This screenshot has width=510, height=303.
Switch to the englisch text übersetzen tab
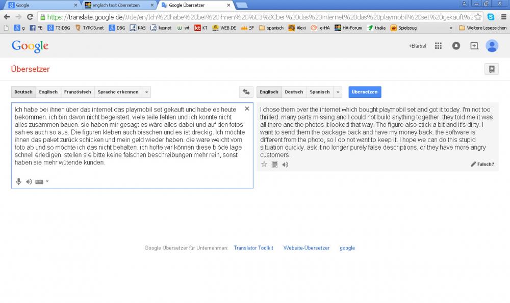click(117, 5)
